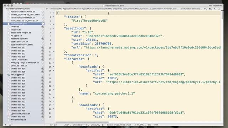Click the L:1 C:1 cursor position indicator
Image resolution: width=228 pixels, height=128 pixels.
coord(54,125)
